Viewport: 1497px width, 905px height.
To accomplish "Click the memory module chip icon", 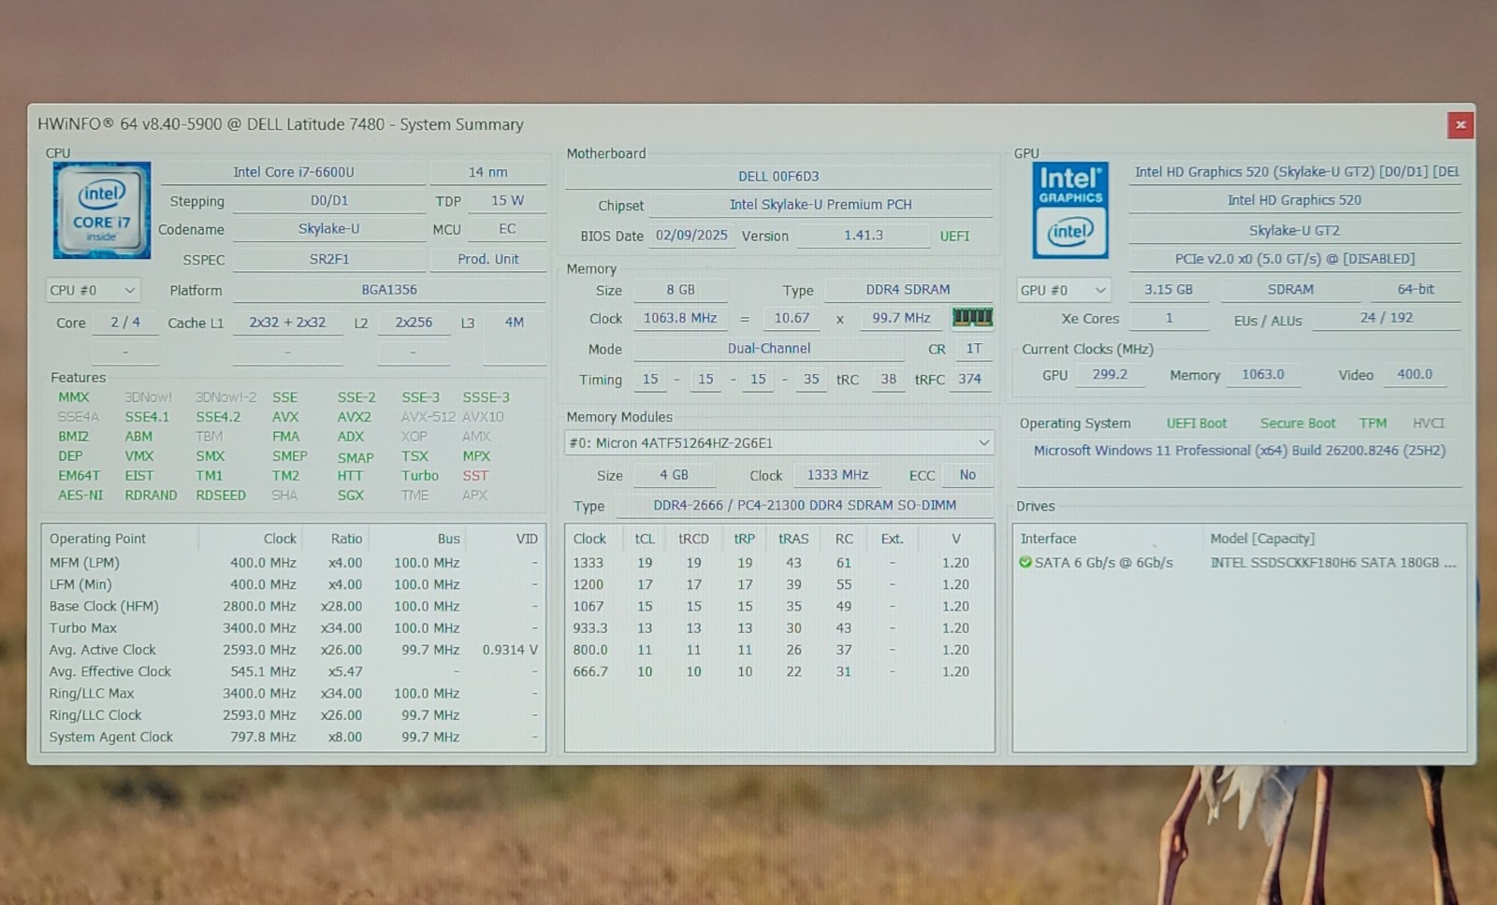I will coord(972,318).
